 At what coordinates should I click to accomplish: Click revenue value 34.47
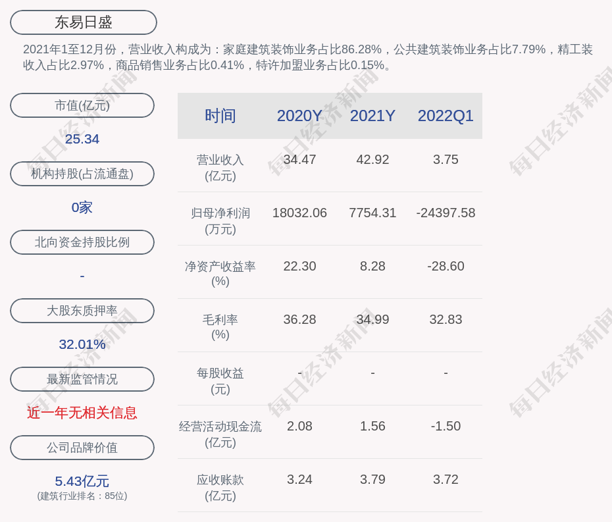[x=299, y=160]
